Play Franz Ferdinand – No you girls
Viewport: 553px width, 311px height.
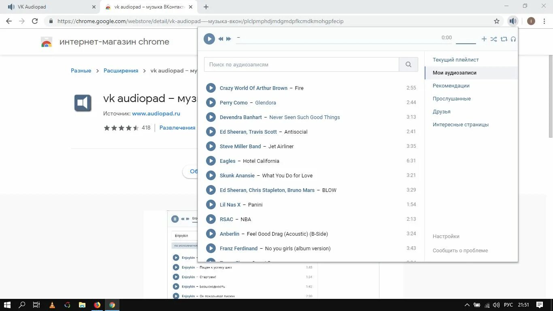(x=211, y=248)
